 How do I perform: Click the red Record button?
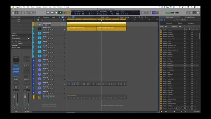click(64, 13)
